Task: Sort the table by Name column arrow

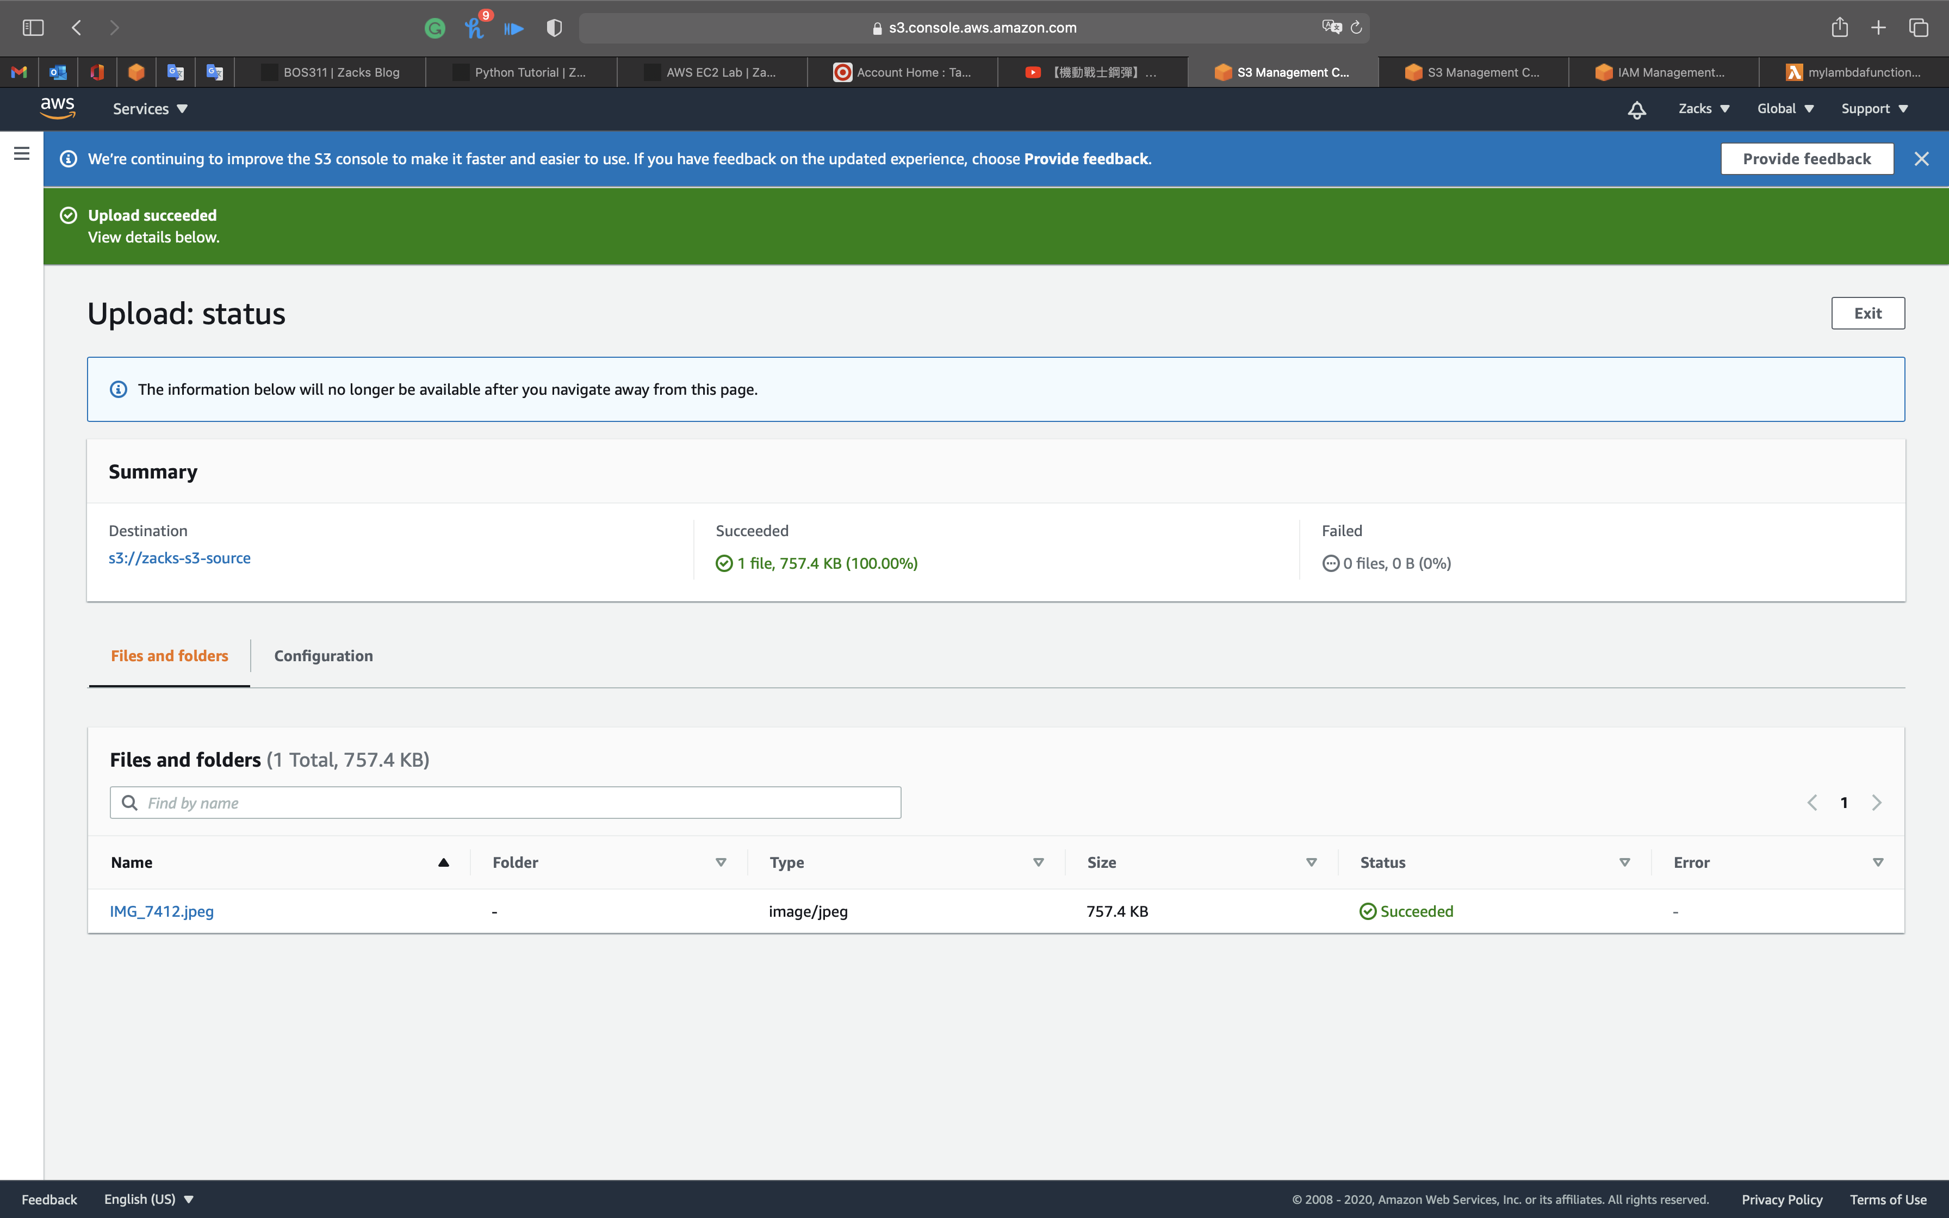Action: pos(443,863)
